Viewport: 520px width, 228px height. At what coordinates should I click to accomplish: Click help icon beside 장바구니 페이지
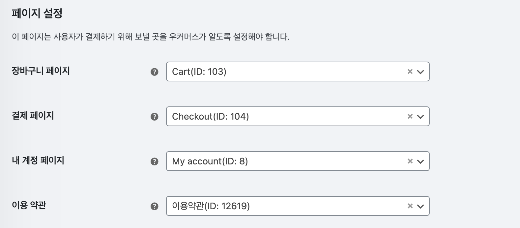point(154,72)
